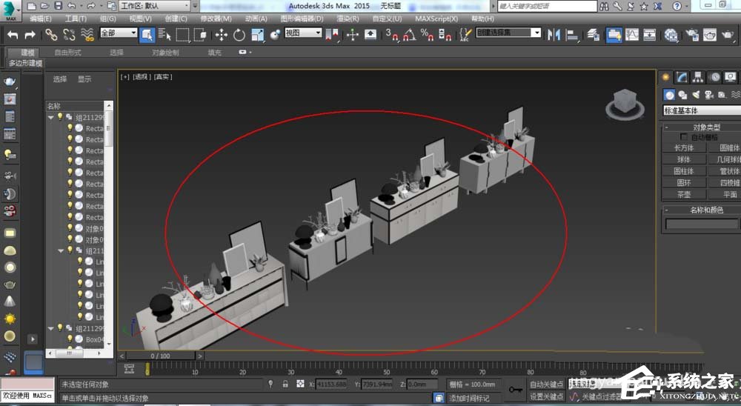
Task: Click the Undo arrow in main toolbar
Action: pyautogui.click(x=13, y=35)
